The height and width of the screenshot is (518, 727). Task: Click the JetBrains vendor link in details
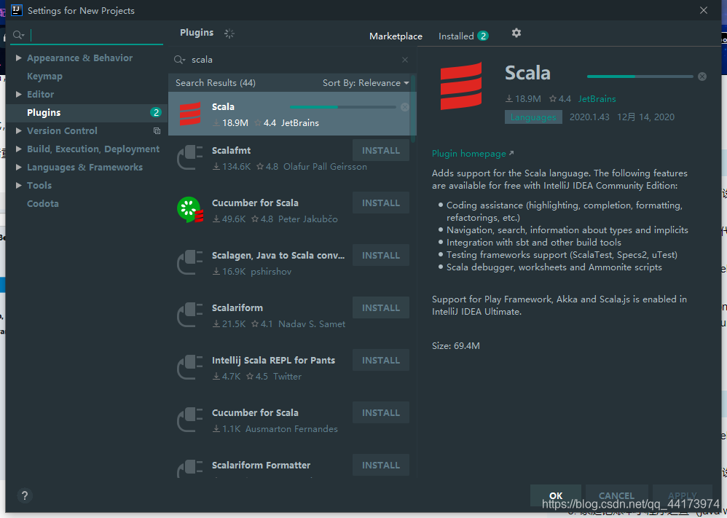tap(597, 99)
